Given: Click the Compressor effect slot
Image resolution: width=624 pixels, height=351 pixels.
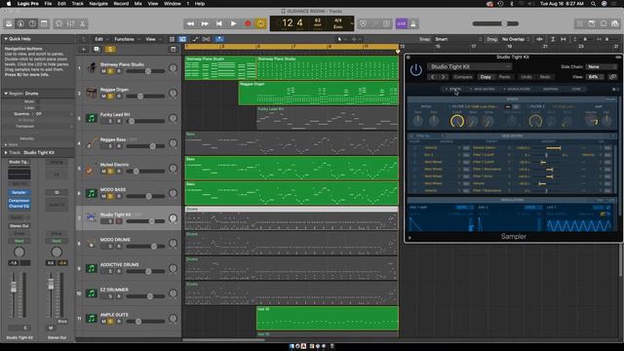Looking at the screenshot, I should pos(19,201).
